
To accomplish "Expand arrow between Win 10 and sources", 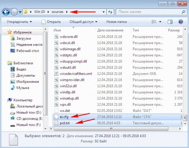I will coord(48,12).
